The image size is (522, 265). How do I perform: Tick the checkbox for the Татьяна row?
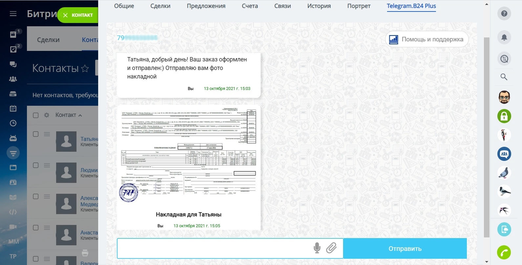[36, 134]
